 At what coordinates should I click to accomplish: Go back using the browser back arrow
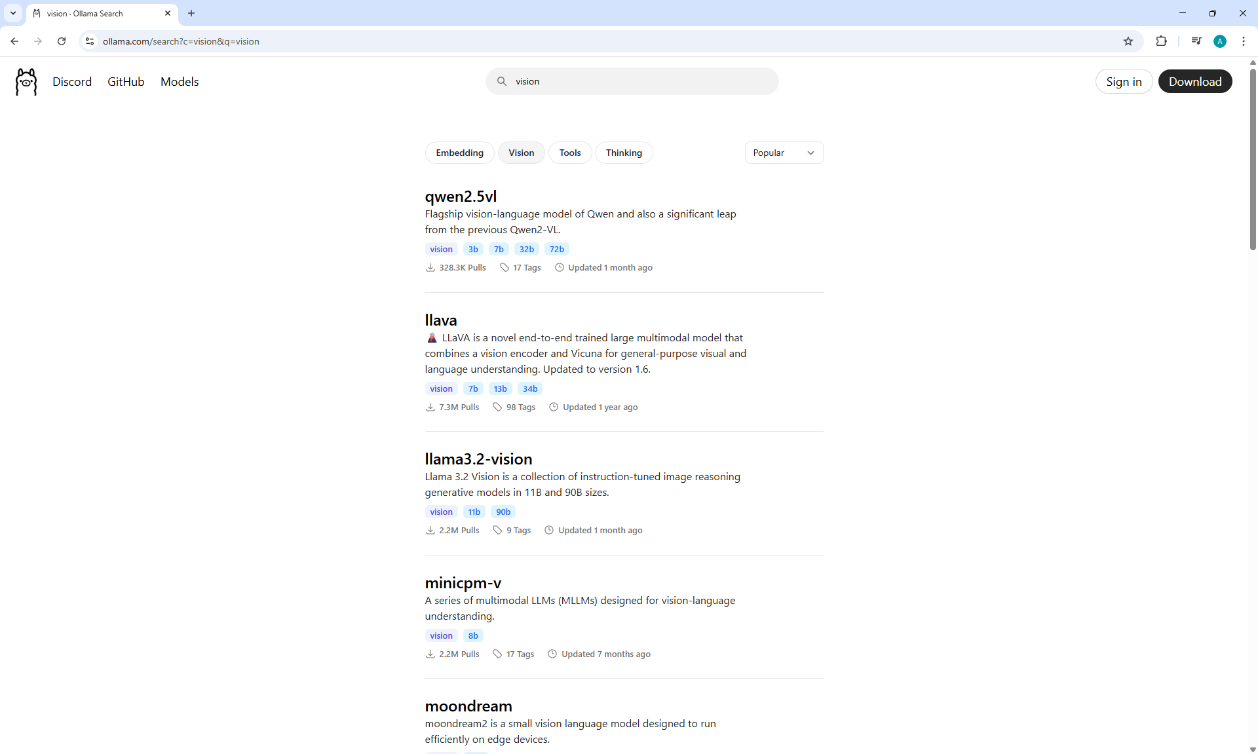pyautogui.click(x=14, y=41)
